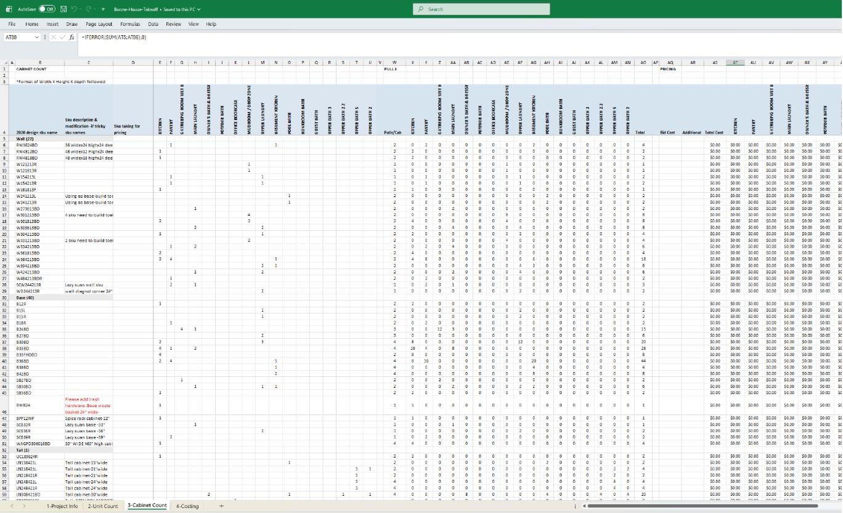
Task: Open the Formulas ribbon tab
Action: click(130, 24)
